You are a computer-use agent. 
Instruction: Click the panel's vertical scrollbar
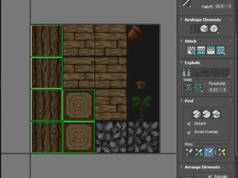pos(237,94)
